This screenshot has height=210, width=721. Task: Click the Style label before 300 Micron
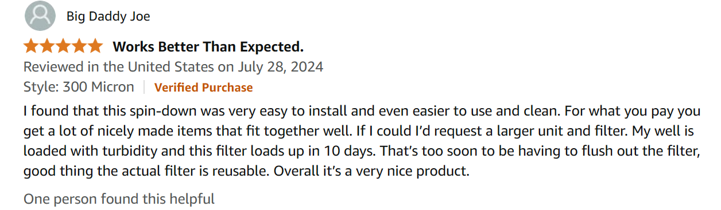(40, 88)
